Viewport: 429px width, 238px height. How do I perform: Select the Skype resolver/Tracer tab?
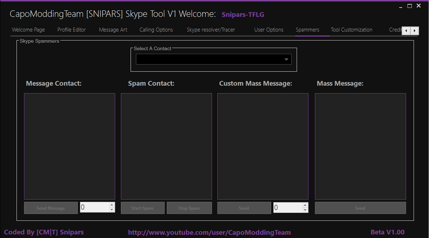[211, 30]
